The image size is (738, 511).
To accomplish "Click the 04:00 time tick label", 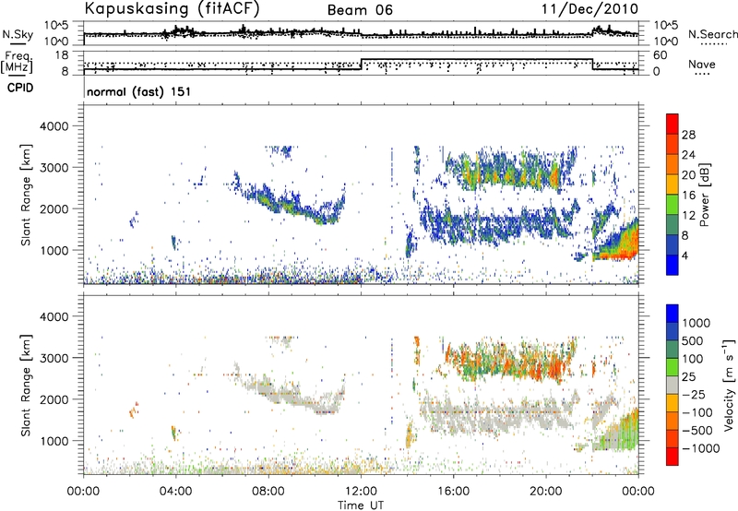I will pyautogui.click(x=175, y=492).
